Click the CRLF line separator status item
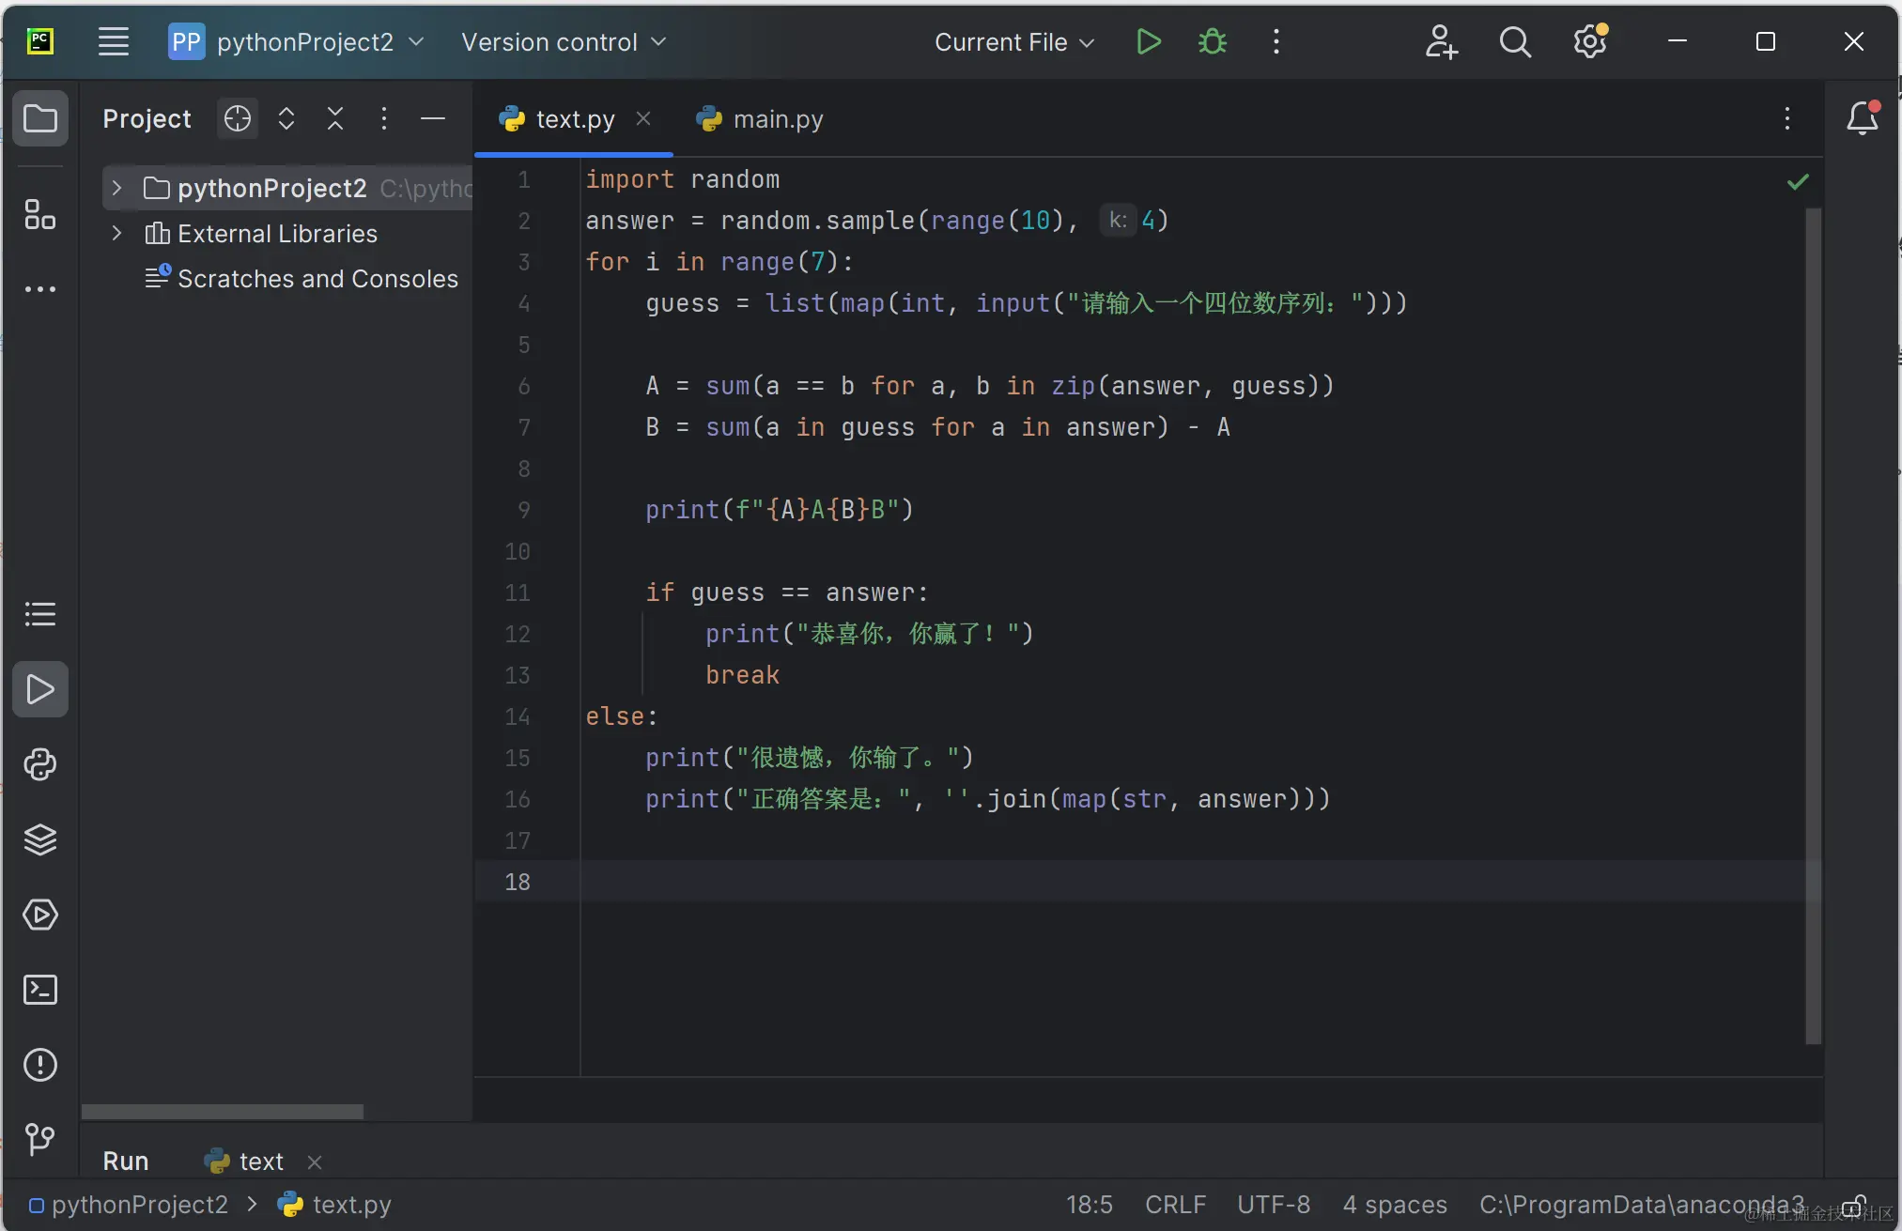1902x1231 pixels. (1175, 1205)
